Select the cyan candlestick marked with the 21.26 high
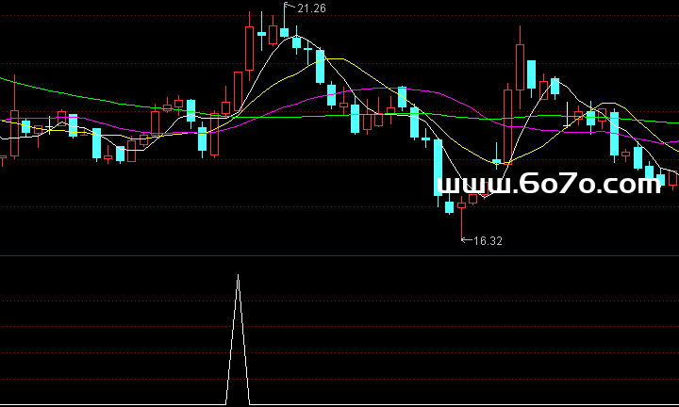The width and height of the screenshot is (679, 407). (284, 22)
